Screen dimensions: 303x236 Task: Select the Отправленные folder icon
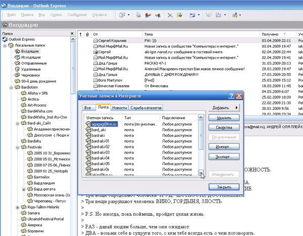[17, 63]
